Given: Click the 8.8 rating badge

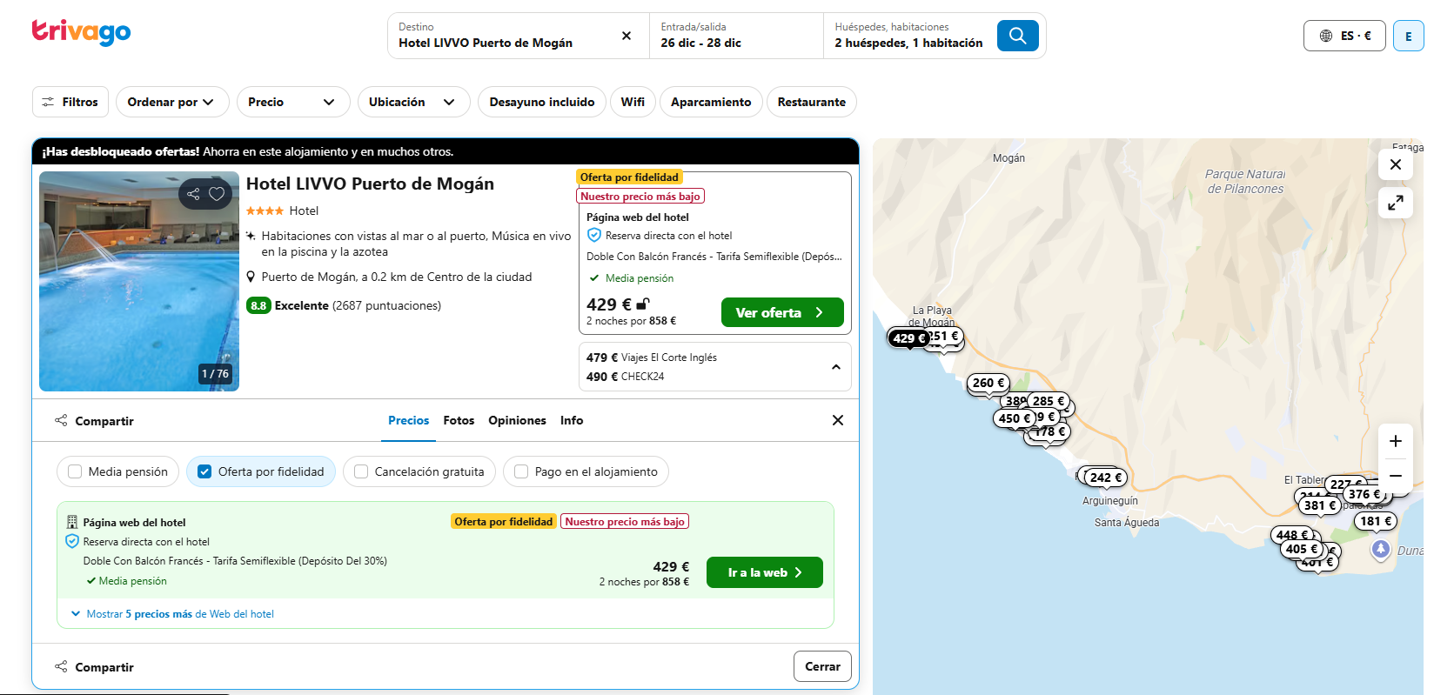Looking at the screenshot, I should coord(258,305).
